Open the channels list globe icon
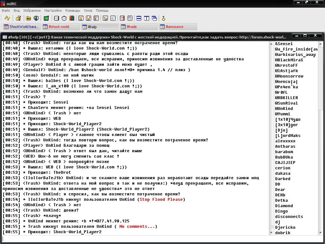 click(x=36, y=18)
